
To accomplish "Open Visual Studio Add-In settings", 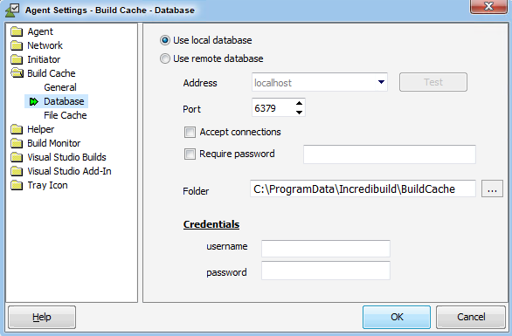I will tap(69, 172).
